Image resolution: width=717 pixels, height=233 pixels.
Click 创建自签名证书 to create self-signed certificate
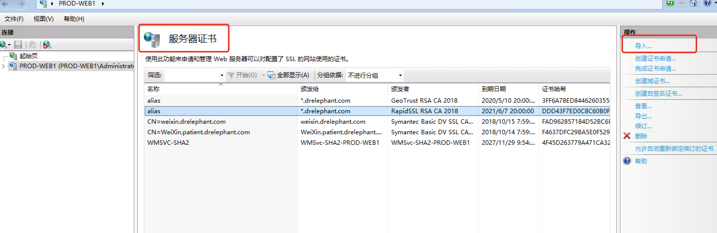[x=658, y=93]
